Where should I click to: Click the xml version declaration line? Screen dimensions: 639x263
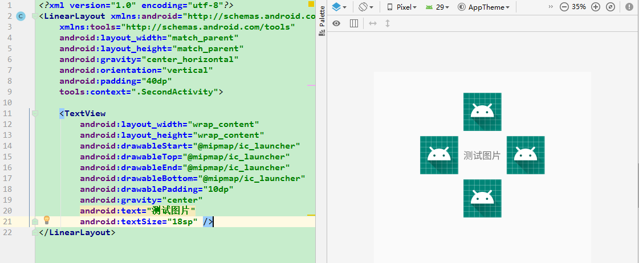coord(136,6)
